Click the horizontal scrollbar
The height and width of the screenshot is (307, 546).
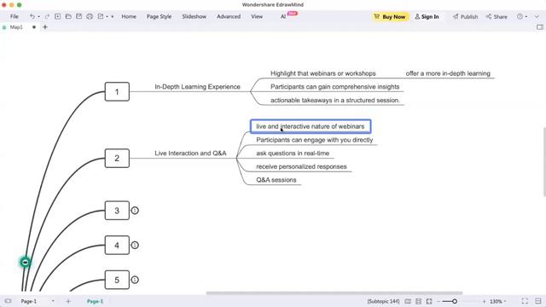(x=334, y=293)
